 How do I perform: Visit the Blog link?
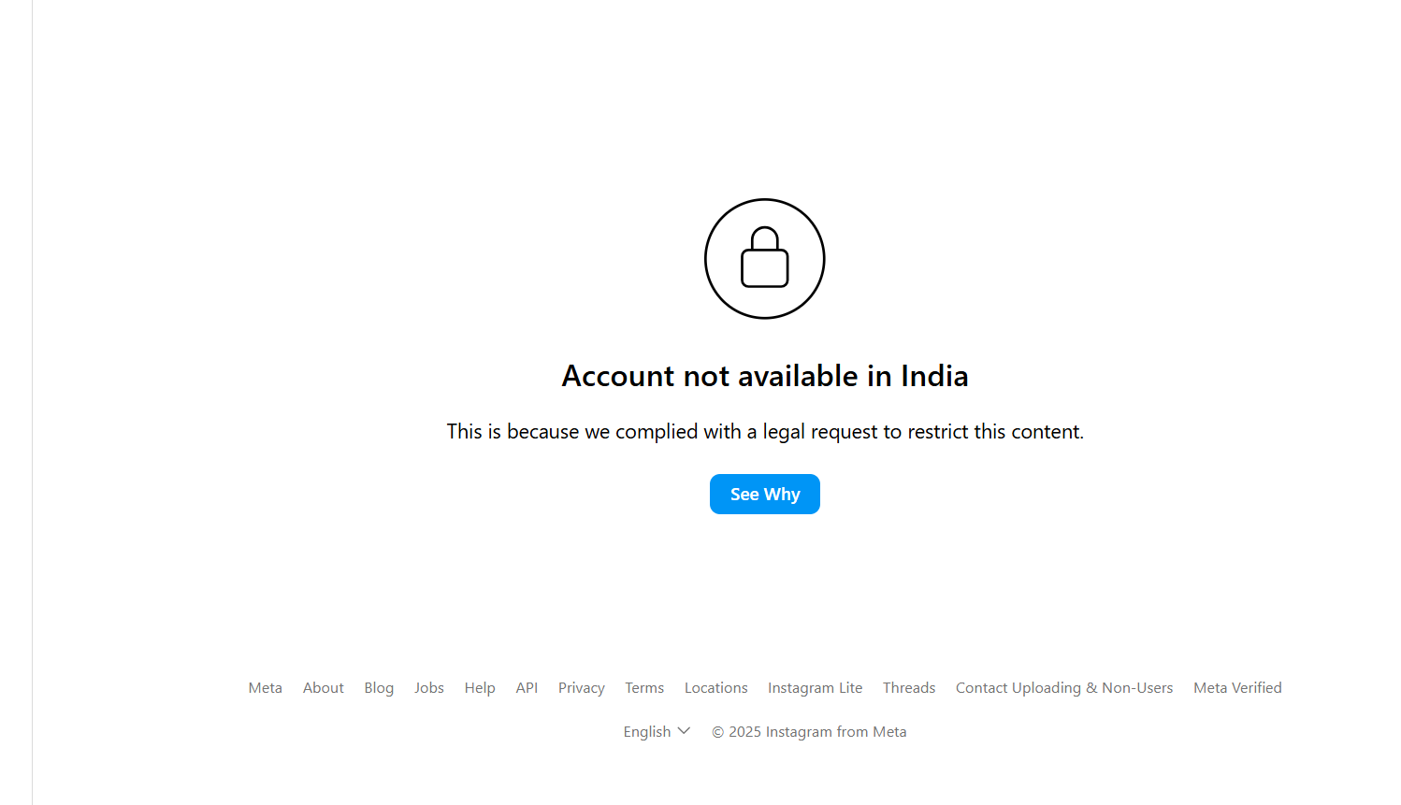click(x=379, y=688)
